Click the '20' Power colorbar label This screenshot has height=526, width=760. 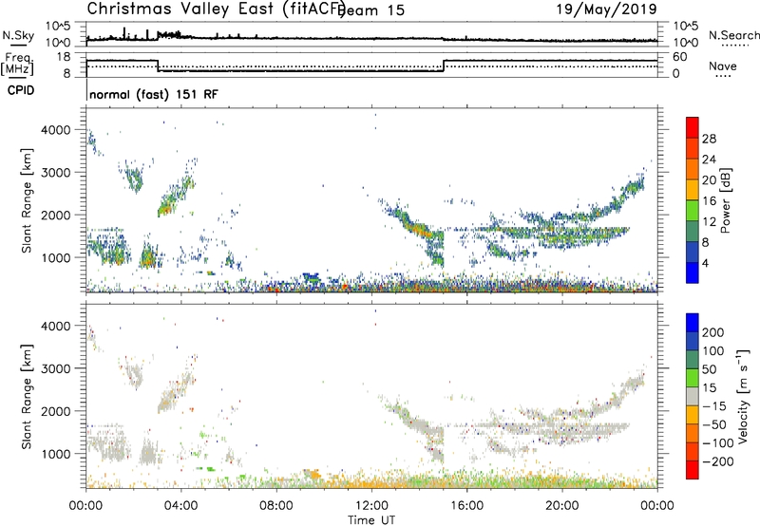click(709, 180)
